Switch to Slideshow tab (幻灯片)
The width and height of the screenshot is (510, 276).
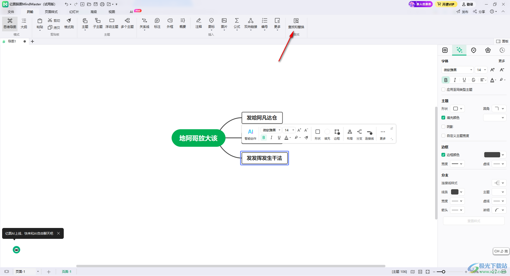click(74, 12)
